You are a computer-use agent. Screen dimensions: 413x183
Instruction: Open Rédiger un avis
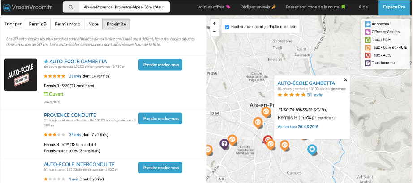(255, 7)
